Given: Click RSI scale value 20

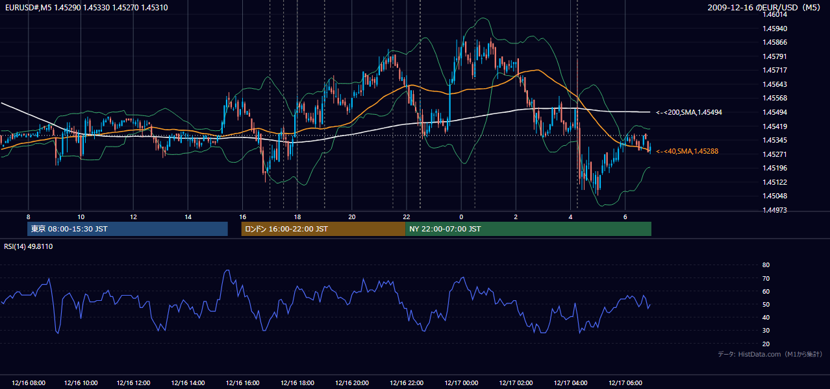Looking at the screenshot, I should [x=766, y=344].
